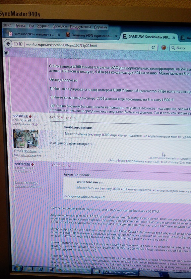Switch to the partly visible tab after SuncMaster
Screen dimensions: 191x279
[185, 38]
